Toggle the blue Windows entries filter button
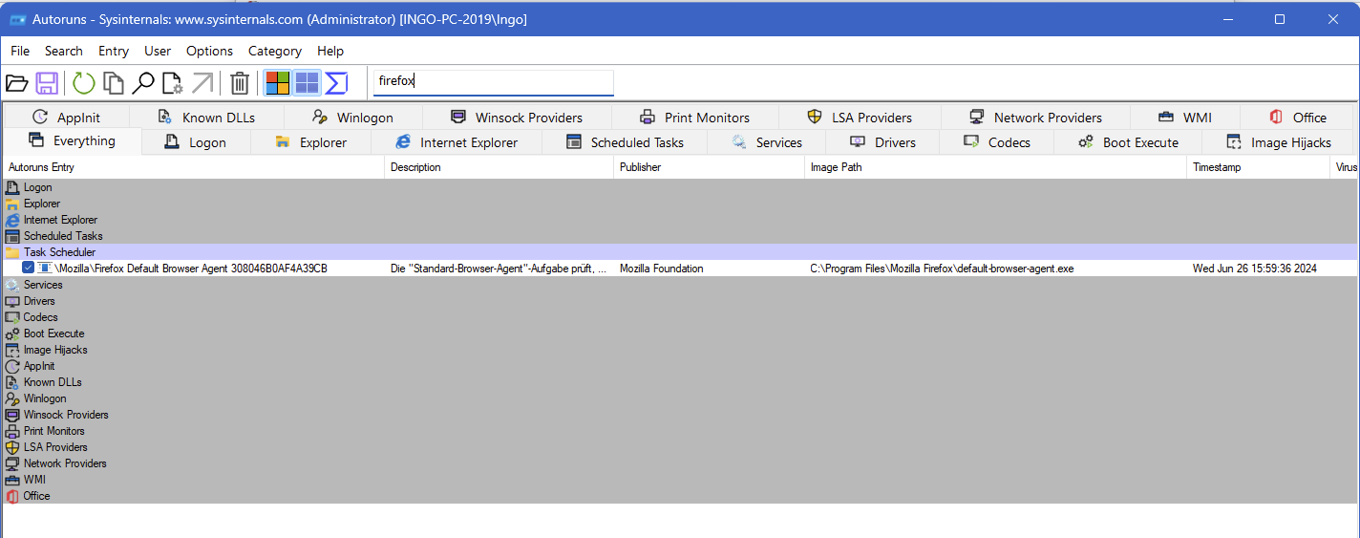This screenshot has height=538, width=1360. point(307,83)
